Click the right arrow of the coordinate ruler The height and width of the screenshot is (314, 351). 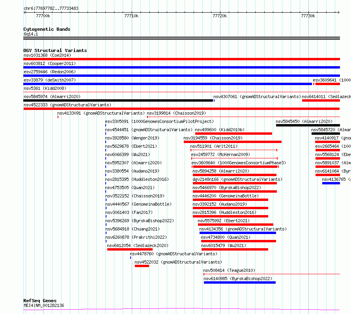pos(338,13)
